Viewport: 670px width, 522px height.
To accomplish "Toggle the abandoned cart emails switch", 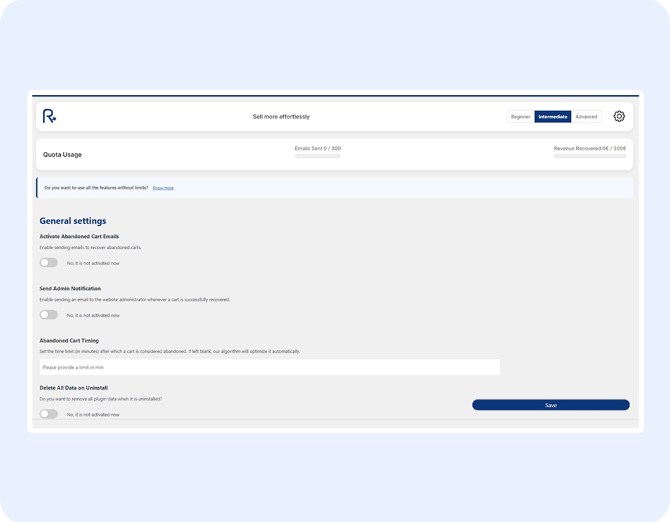I will click(49, 262).
